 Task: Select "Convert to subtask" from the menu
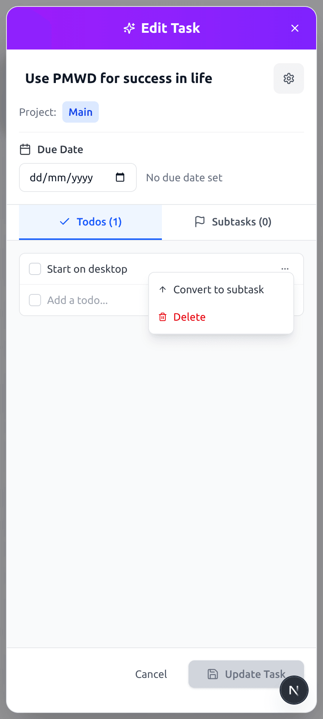(x=218, y=290)
